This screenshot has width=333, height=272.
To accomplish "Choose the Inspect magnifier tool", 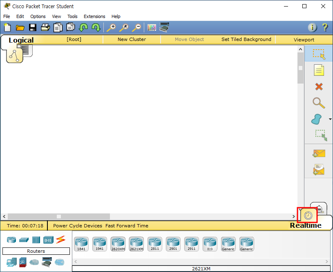I will click(319, 103).
